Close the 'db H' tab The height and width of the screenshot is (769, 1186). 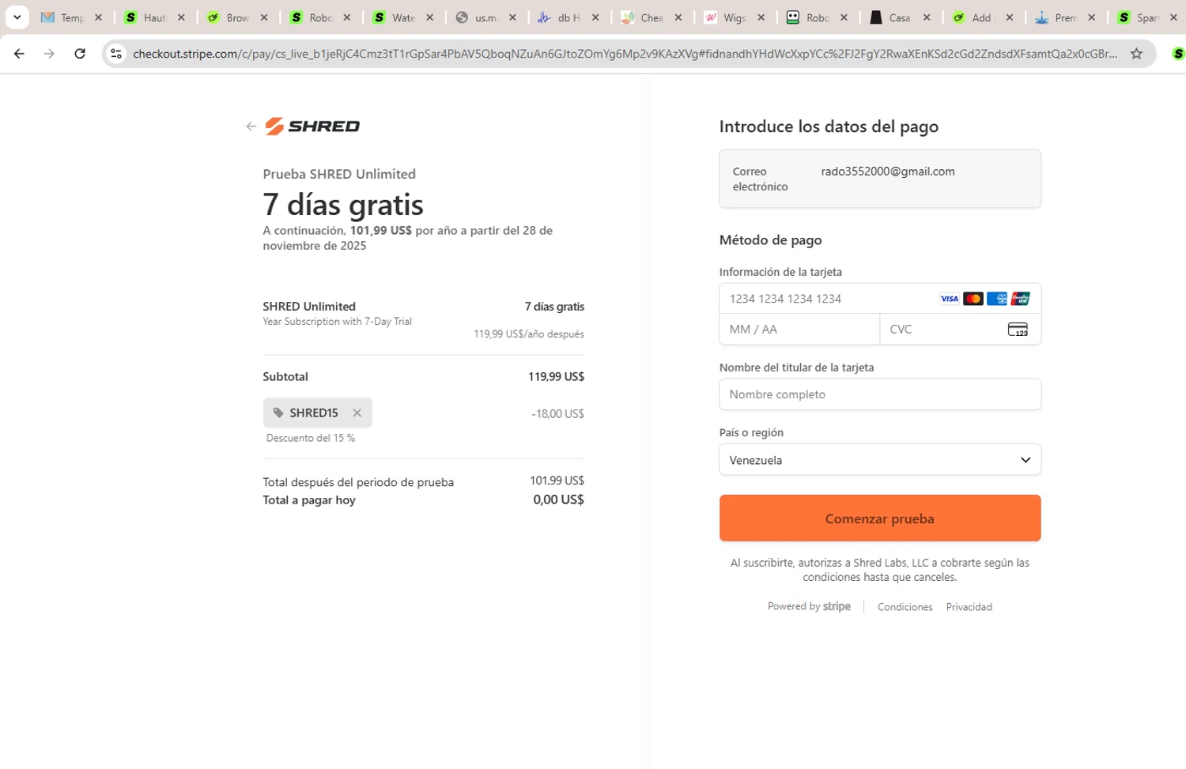point(595,17)
